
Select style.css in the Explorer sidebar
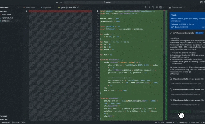6,21
